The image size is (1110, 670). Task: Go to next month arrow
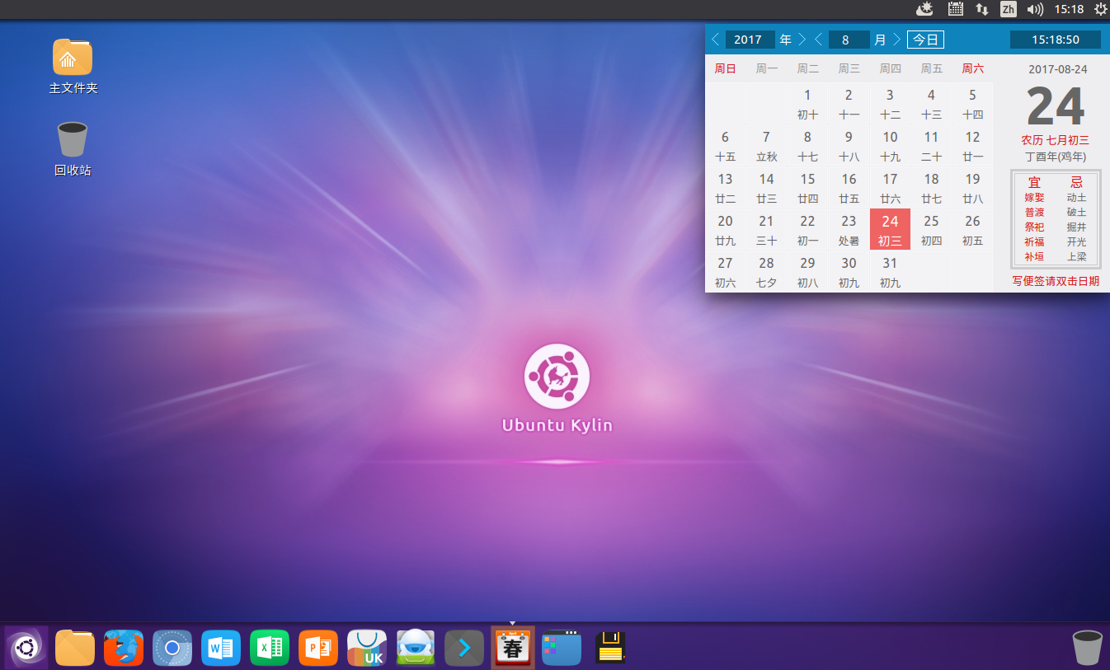click(x=896, y=40)
